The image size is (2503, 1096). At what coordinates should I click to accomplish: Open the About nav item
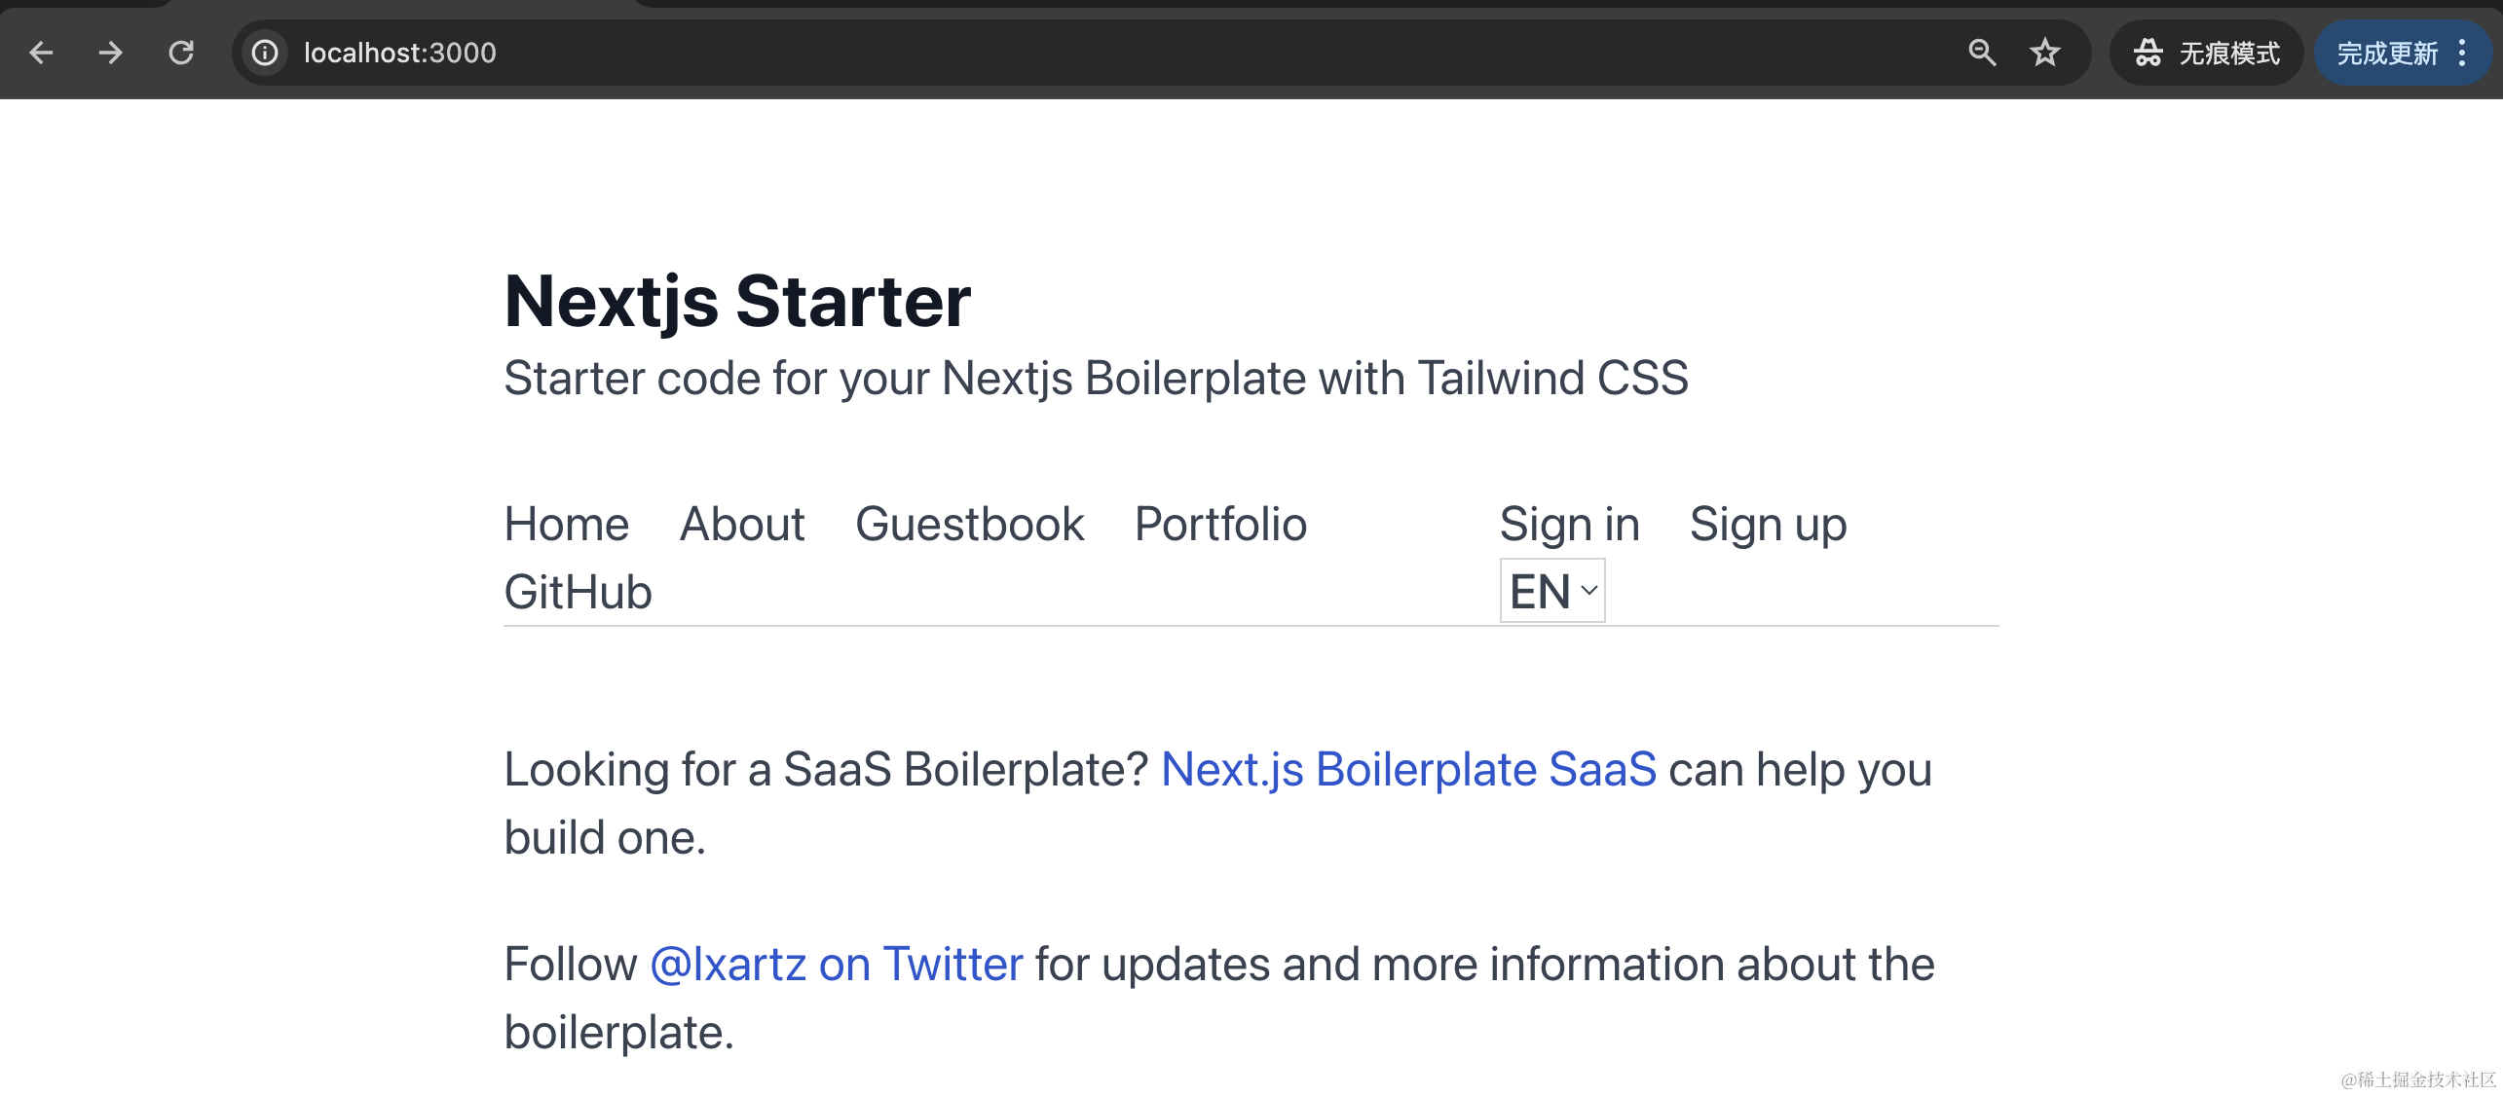742,525
